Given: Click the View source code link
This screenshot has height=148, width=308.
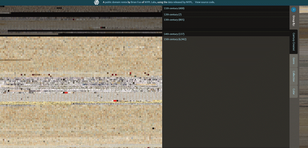Looking at the screenshot, I should pyautogui.click(x=205, y=2).
